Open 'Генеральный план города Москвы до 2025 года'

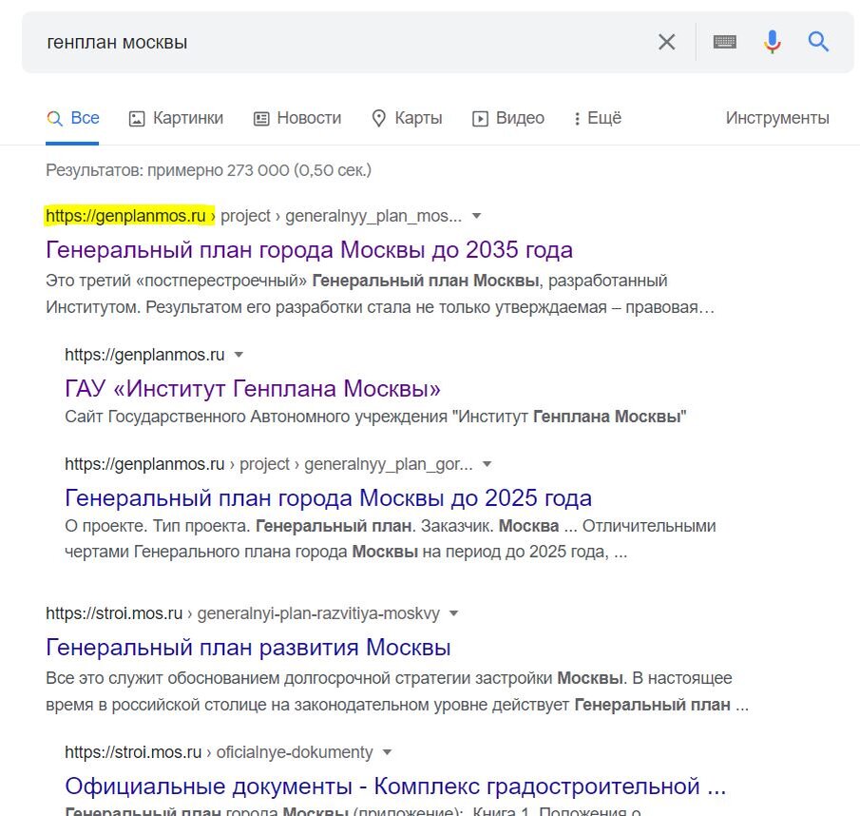tap(328, 498)
